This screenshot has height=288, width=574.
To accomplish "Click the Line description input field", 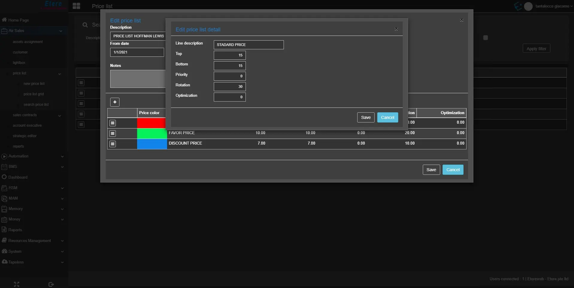I will (249, 45).
